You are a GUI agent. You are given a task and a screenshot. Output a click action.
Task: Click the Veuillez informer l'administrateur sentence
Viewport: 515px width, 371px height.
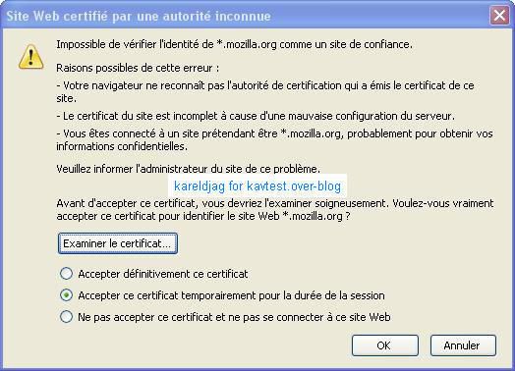pos(188,169)
